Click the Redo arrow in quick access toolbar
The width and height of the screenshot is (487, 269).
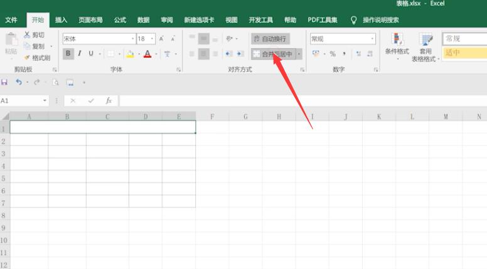click(37, 82)
